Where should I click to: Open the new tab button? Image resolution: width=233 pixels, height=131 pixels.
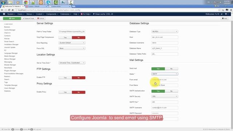[x=74, y=7]
